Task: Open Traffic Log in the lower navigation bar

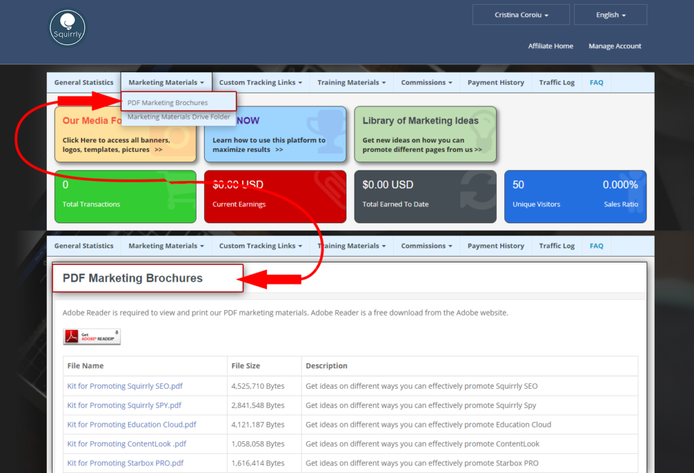Action: click(557, 246)
